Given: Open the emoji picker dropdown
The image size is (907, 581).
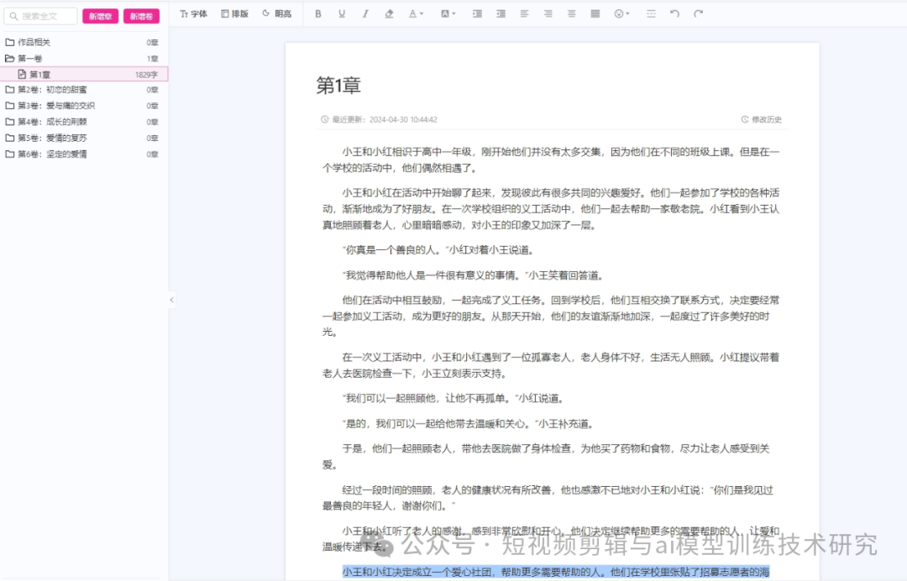Looking at the screenshot, I should (x=621, y=14).
